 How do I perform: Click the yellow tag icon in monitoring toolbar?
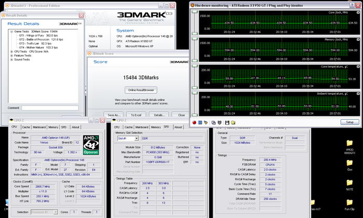(x=205, y=122)
